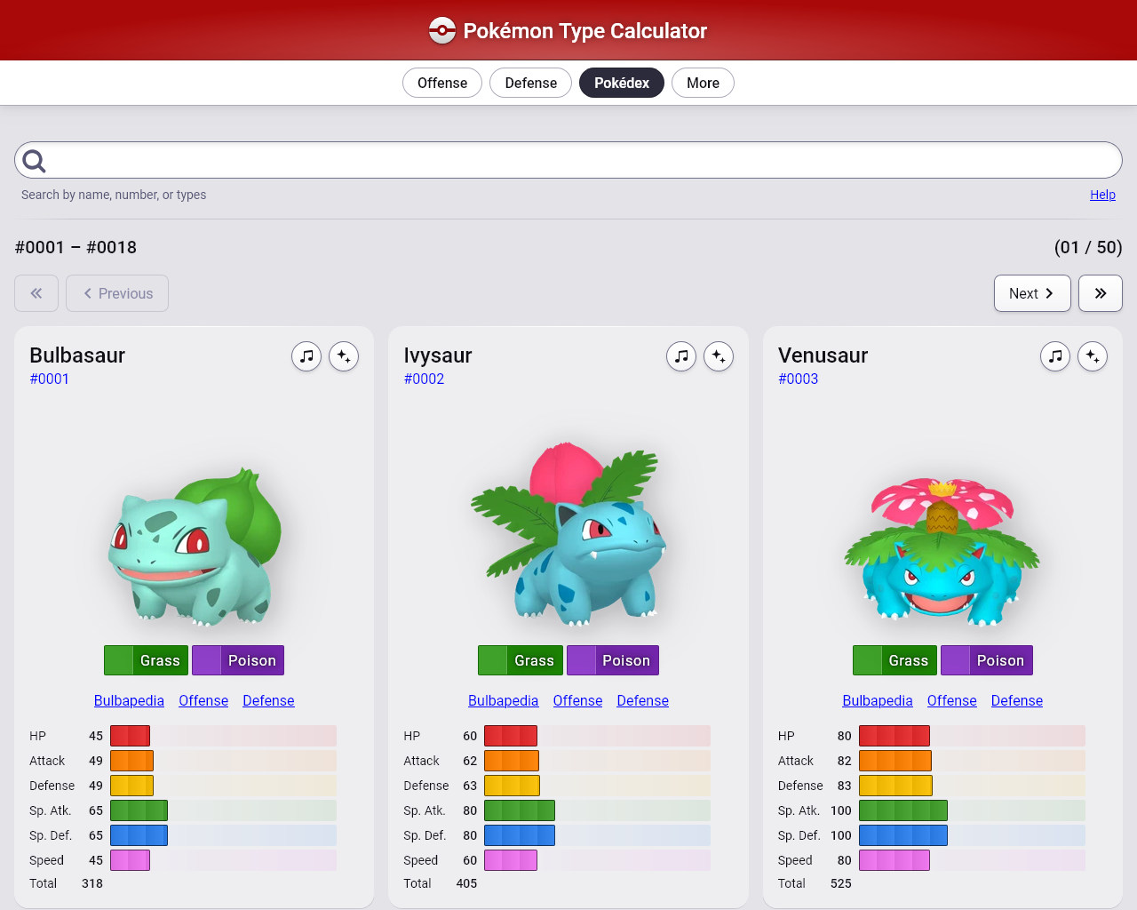The width and height of the screenshot is (1137, 910).
Task: Click Venusaur's Poison type badge
Action: click(x=986, y=660)
